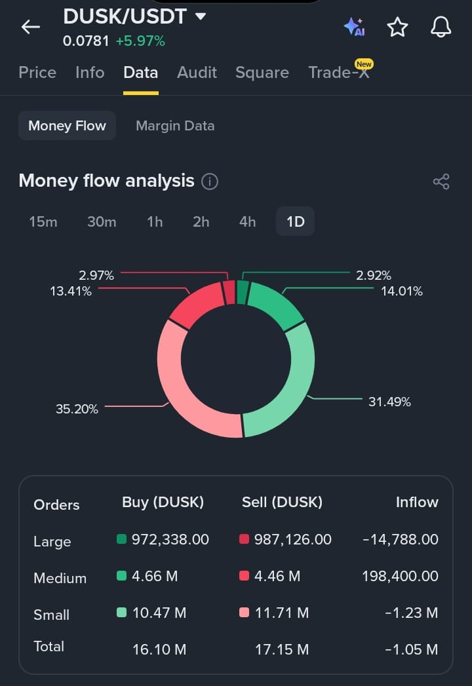Add DUSK/USDT to favorites with star
The height and width of the screenshot is (686, 472).
click(x=397, y=27)
